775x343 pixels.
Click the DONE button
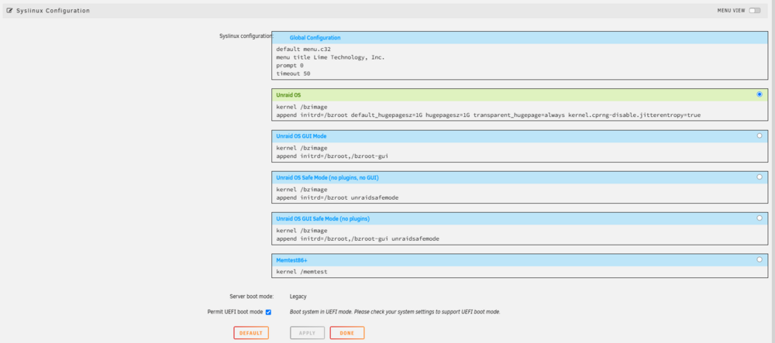point(347,333)
